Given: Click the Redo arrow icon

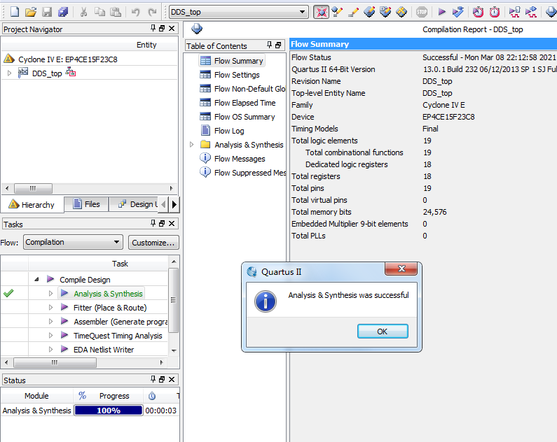Looking at the screenshot, I should coord(152,12).
